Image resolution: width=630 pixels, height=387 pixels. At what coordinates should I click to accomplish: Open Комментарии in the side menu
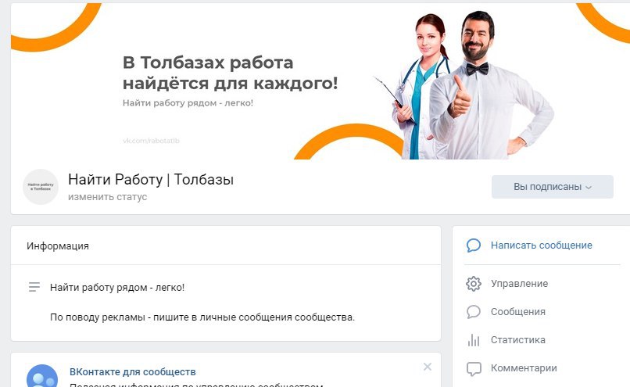[524, 368]
